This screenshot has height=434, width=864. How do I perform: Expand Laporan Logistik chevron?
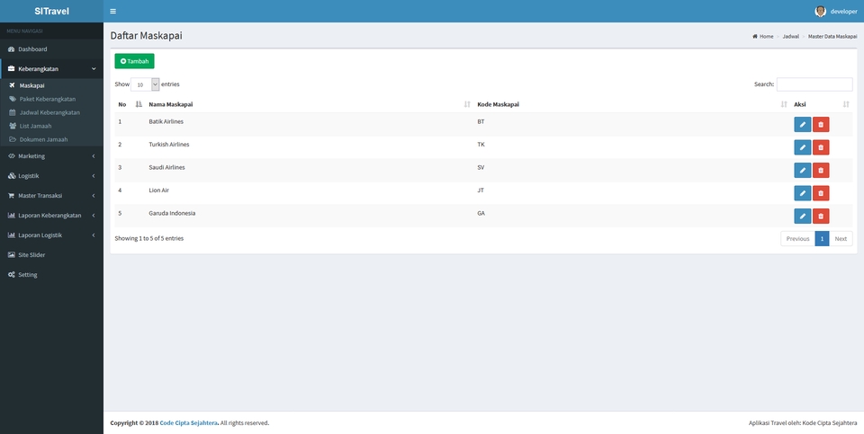94,235
